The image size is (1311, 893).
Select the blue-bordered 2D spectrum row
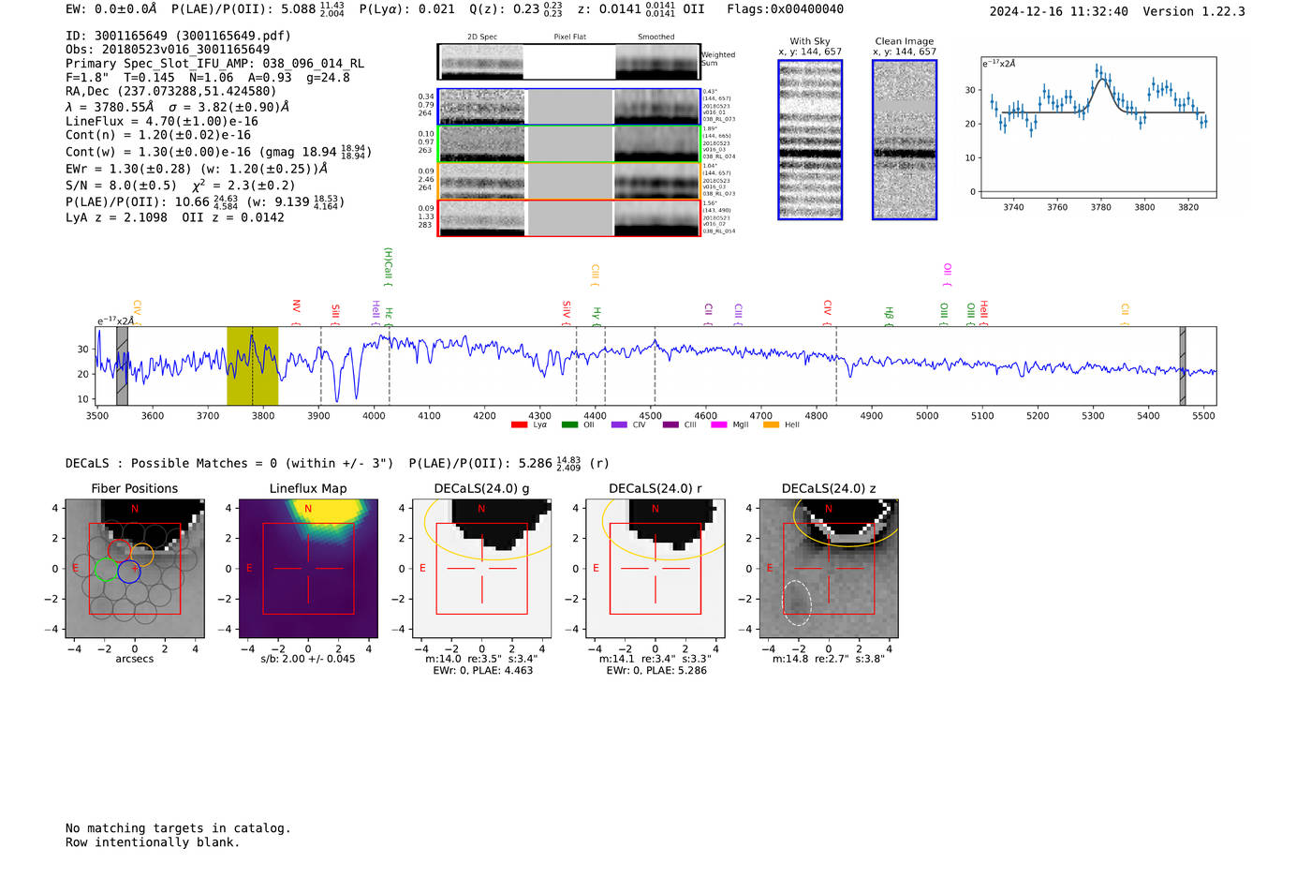coord(568,107)
